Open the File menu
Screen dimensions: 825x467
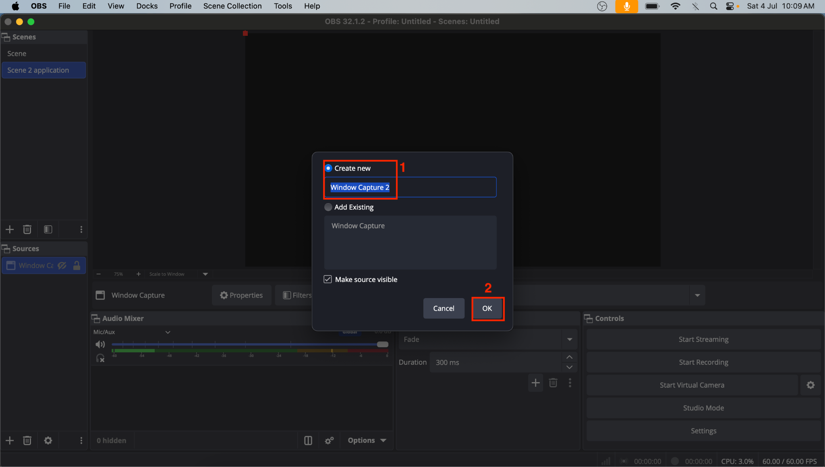pos(64,6)
